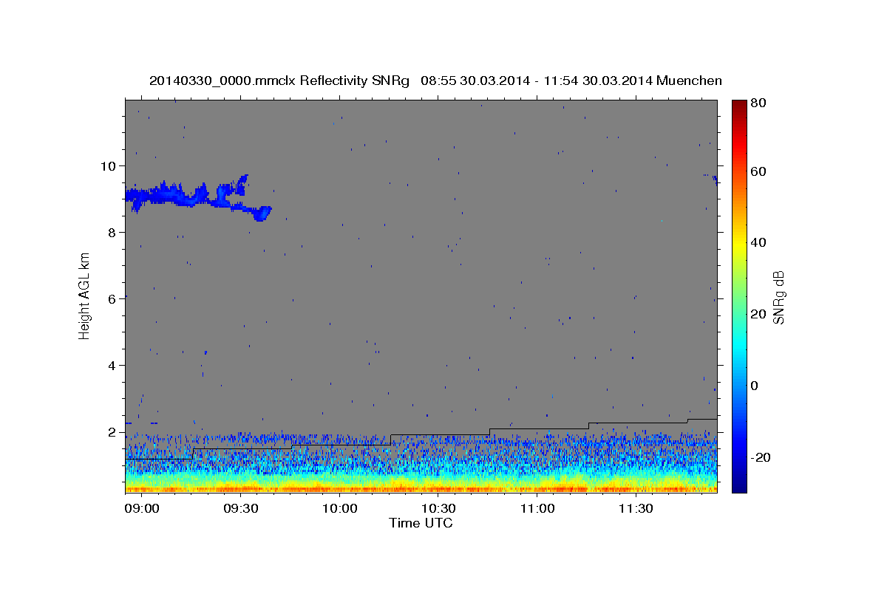The height and width of the screenshot is (591, 887).
Task: Click the colorbar value 40
Action: (x=758, y=242)
